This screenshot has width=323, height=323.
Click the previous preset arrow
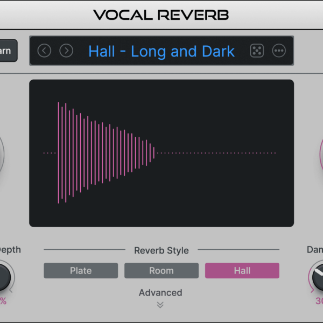pos(44,51)
